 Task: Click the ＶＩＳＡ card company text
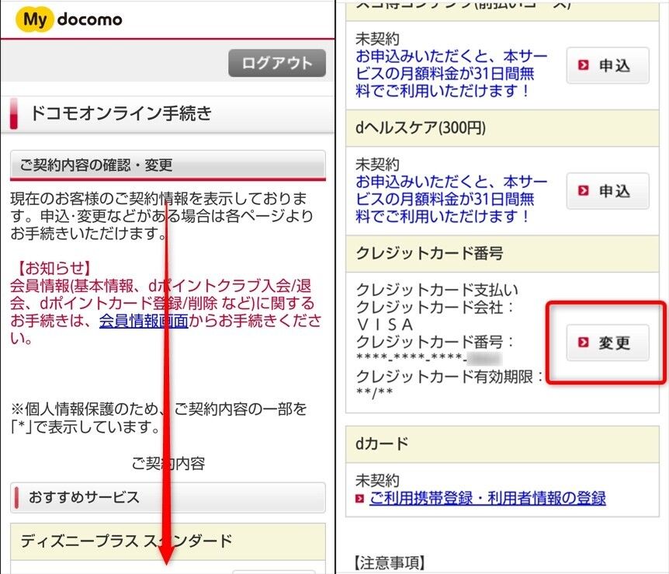[x=385, y=325]
